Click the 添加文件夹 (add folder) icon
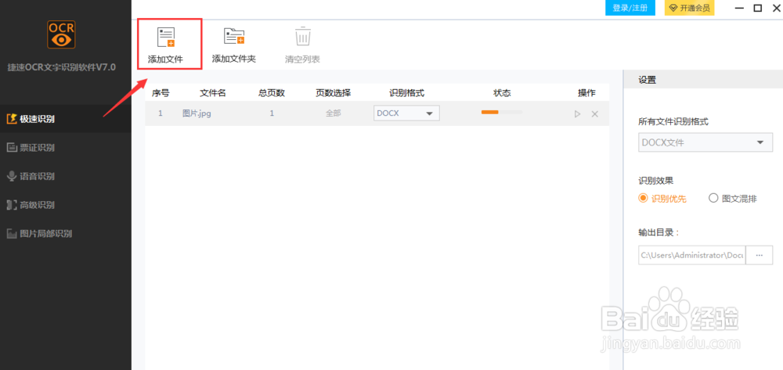Viewport: 783px width, 370px height. [233, 37]
